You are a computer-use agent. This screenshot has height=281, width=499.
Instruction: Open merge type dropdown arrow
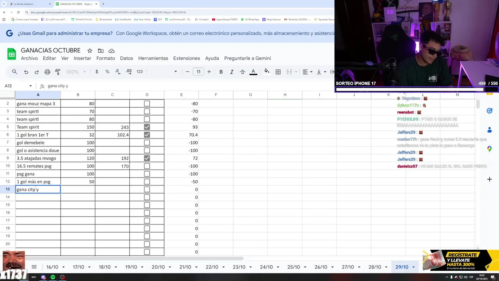tap(296, 72)
